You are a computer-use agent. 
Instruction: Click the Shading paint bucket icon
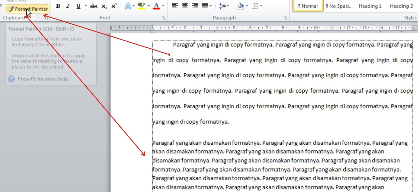tap(240, 6)
